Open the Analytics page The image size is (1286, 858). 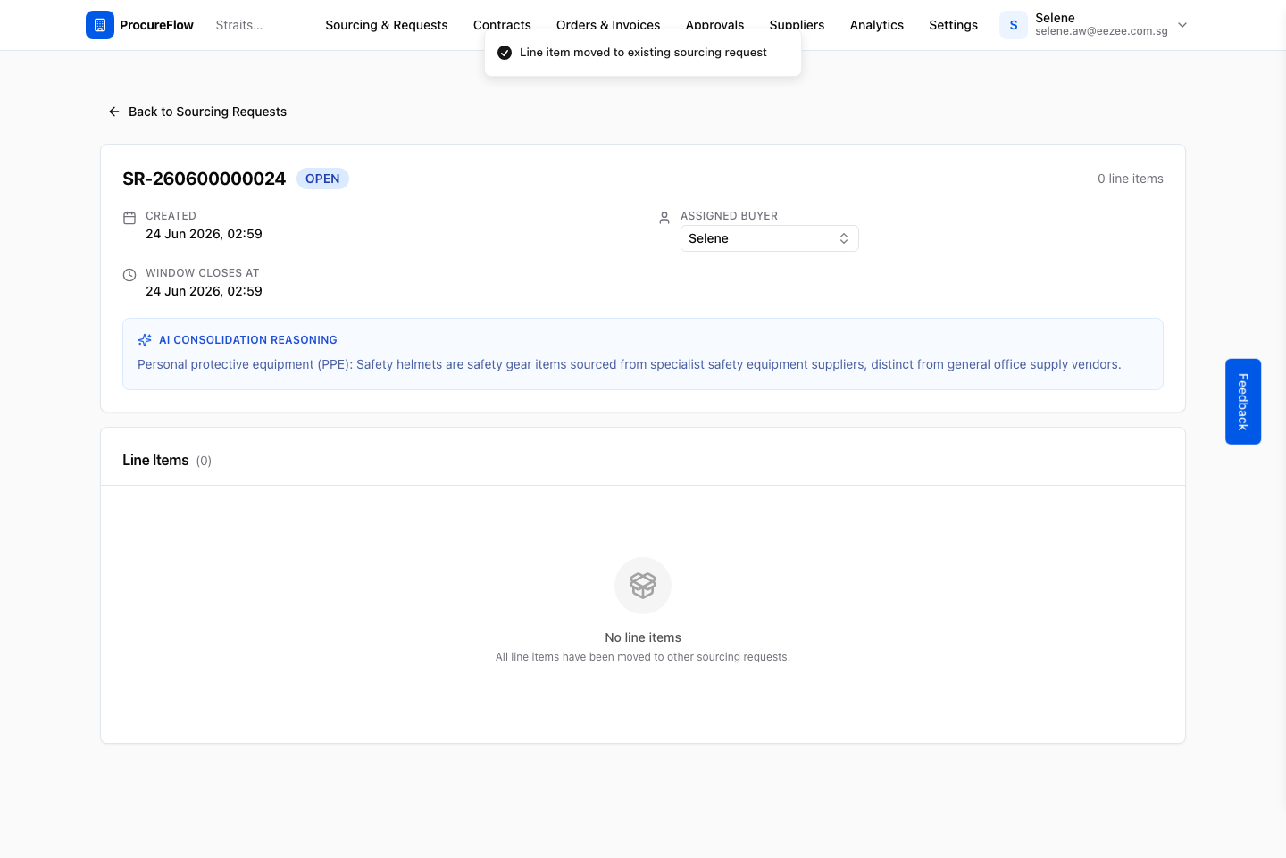[x=877, y=25]
